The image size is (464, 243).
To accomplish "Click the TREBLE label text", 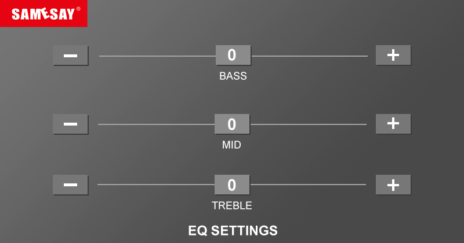I will 231,205.
